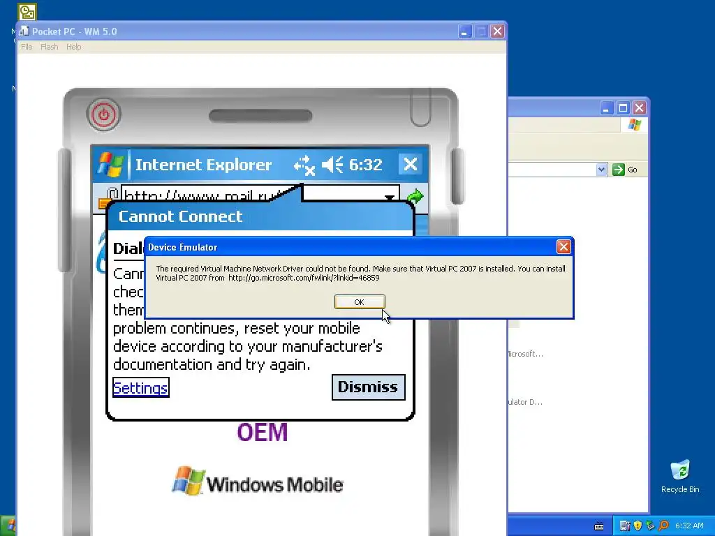Open the on-screen keyboard taskbar icon
This screenshot has height=536, width=715.
(598, 526)
